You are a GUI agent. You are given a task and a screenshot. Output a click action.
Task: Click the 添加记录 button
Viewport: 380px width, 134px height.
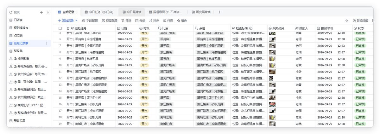(66, 20)
